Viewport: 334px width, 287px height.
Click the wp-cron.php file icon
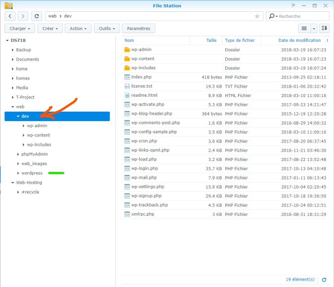pyautogui.click(x=127, y=141)
